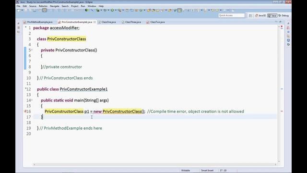307x173 pixels.
Task: Select the Java perspective button
Action: 272,15
